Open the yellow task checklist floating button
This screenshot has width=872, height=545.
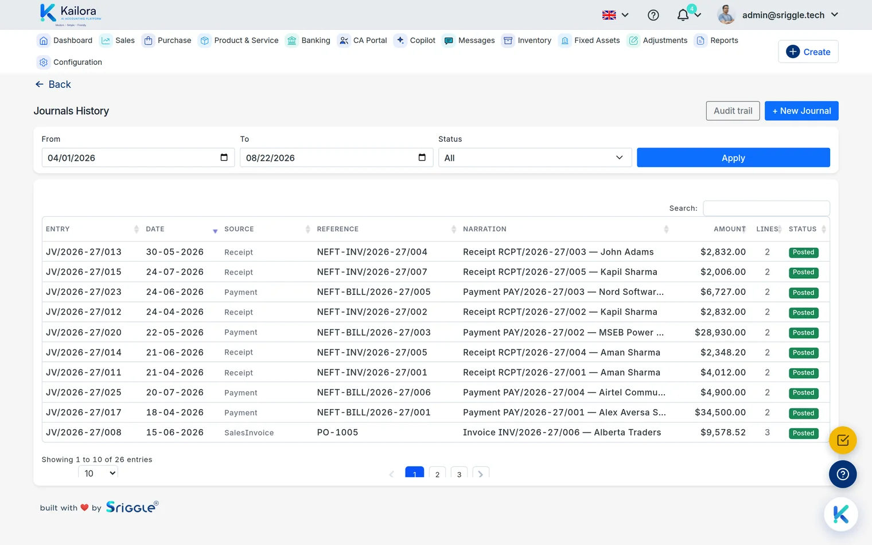pyautogui.click(x=843, y=441)
